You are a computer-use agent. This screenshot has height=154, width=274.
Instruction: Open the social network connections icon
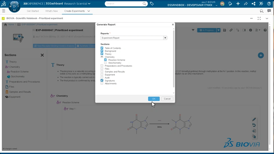(253, 4)
